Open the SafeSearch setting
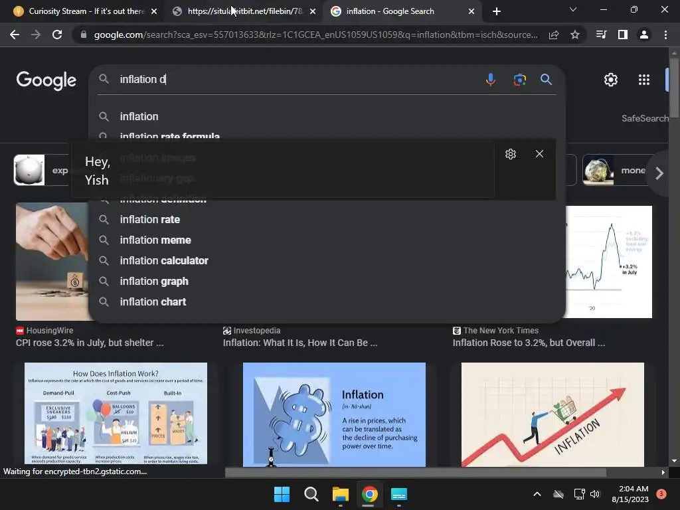This screenshot has width=680, height=510. (x=644, y=118)
